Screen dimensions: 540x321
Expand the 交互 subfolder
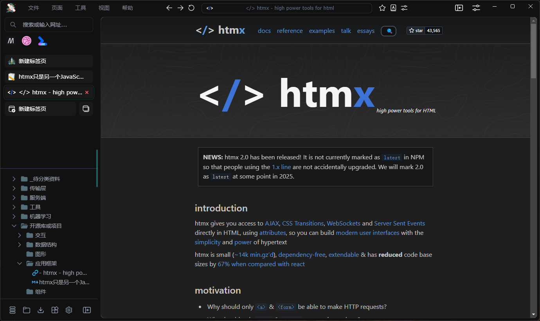[20, 235]
